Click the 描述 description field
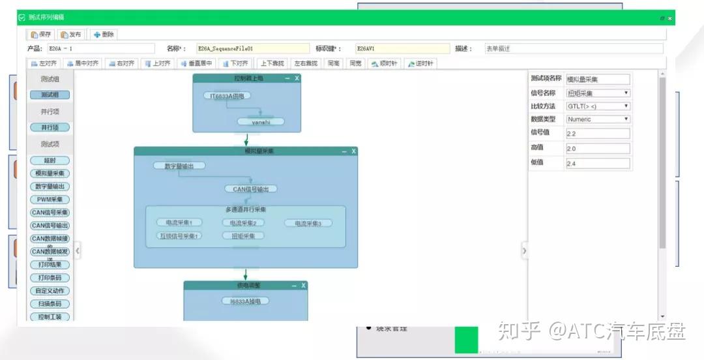 [x=574, y=48]
